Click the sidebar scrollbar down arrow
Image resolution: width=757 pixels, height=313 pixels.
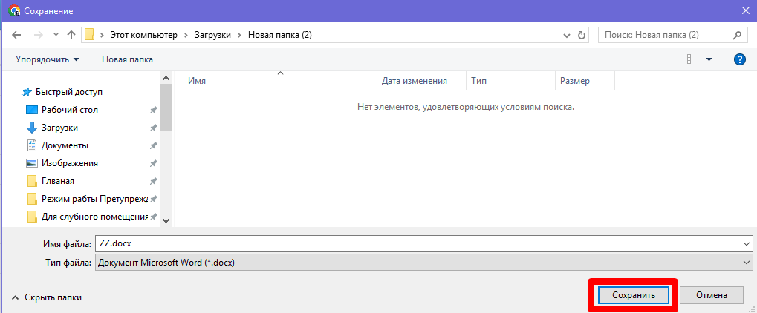tap(166, 220)
